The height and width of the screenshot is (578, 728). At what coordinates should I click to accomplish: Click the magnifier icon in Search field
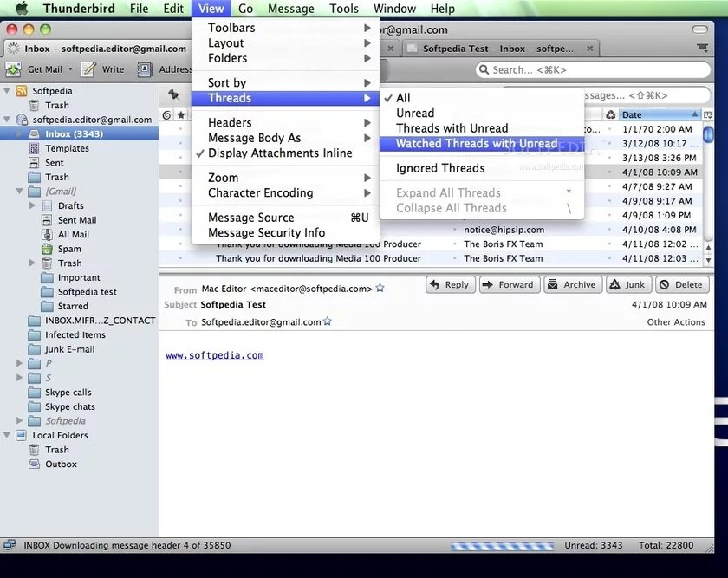484,69
